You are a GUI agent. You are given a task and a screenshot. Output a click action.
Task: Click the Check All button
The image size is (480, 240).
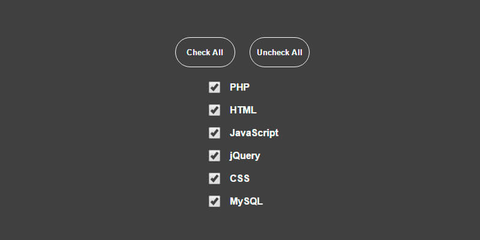205,52
